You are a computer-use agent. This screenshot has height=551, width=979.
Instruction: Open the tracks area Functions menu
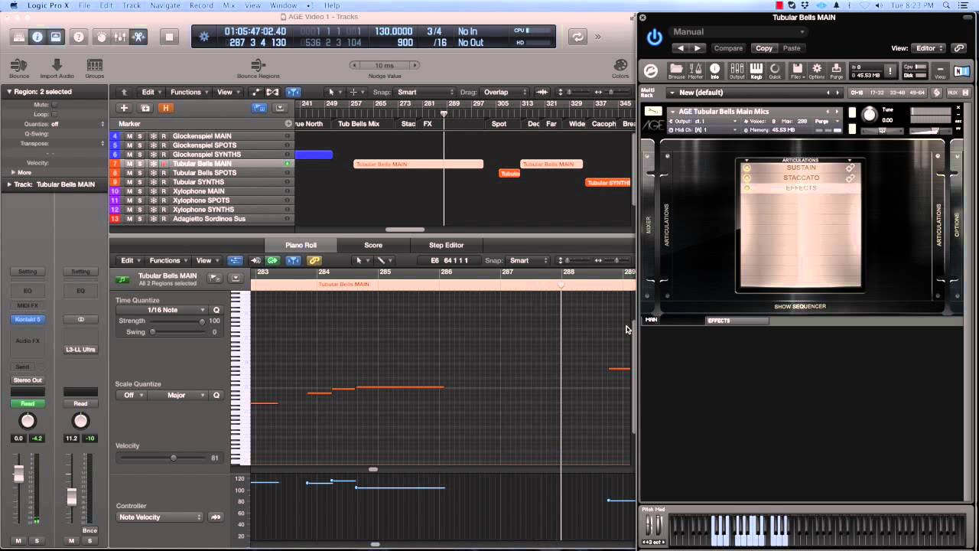(189, 92)
